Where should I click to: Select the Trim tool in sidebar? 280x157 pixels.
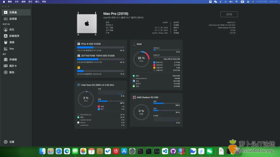point(16,49)
